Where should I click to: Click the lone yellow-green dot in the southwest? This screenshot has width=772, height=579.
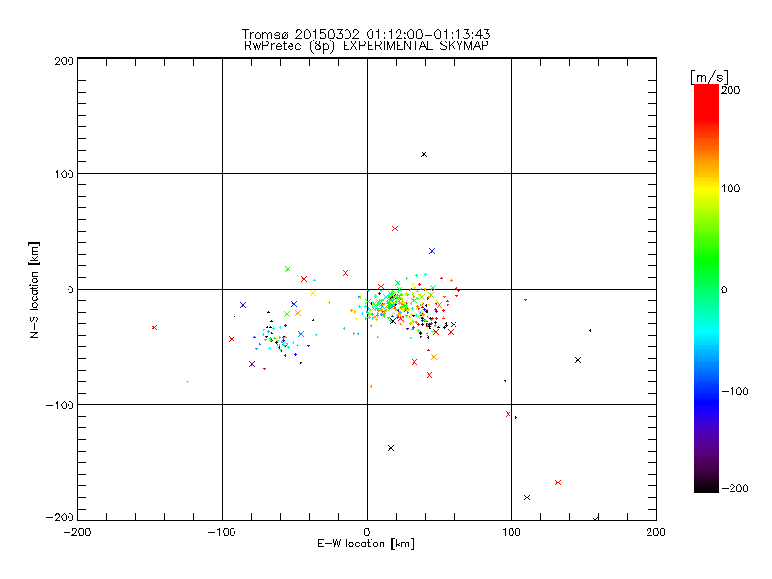coord(187,382)
